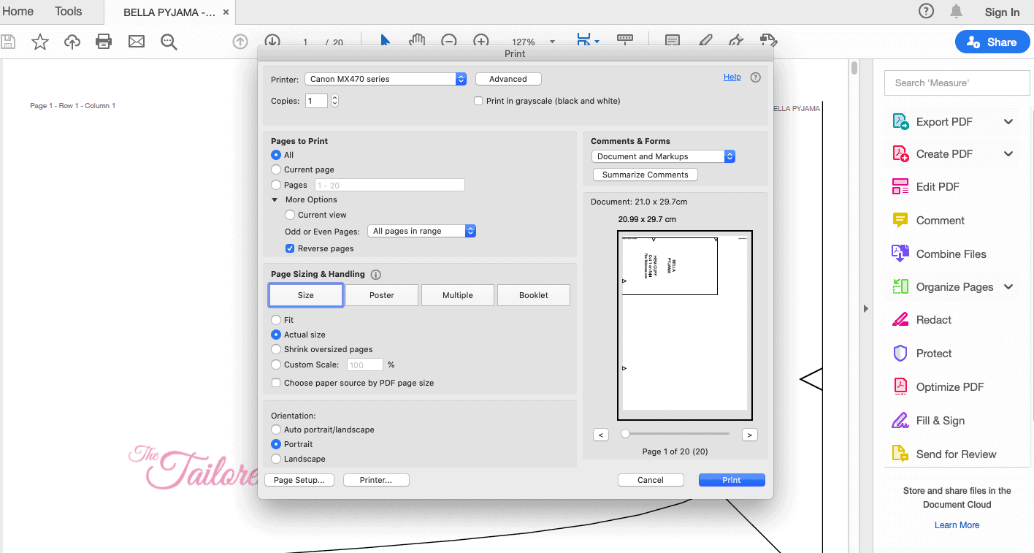Select the Poster sizing tab
The height and width of the screenshot is (553, 1034).
pos(382,295)
